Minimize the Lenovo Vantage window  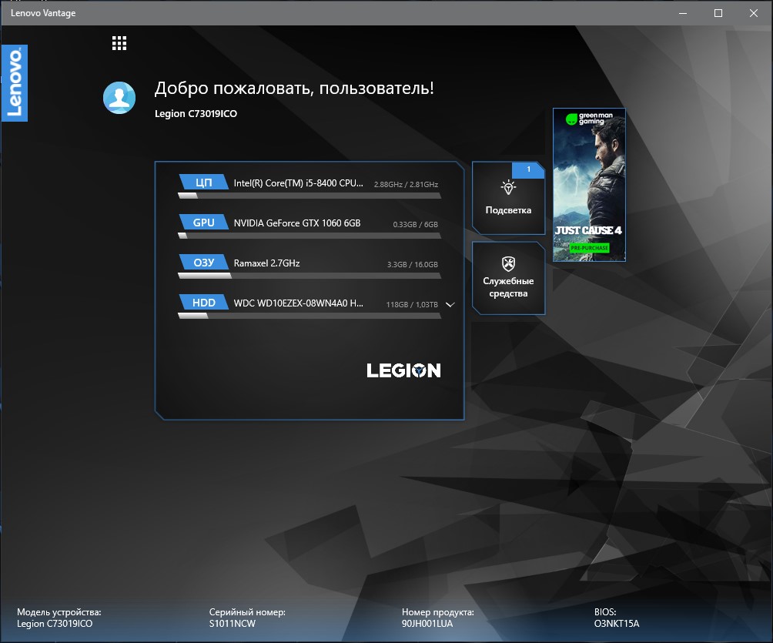tap(683, 13)
